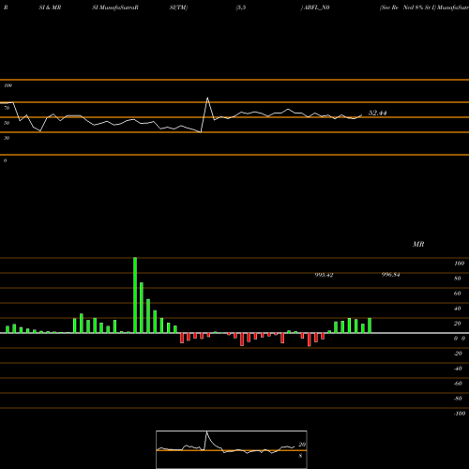Click the header text SI MunafaSutraR
469x469 pixels.
coord(115,8)
